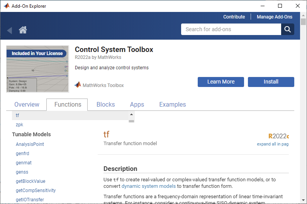This screenshot has height=204, width=307.
Task: Click the R2022a release label
Action: click(x=278, y=136)
